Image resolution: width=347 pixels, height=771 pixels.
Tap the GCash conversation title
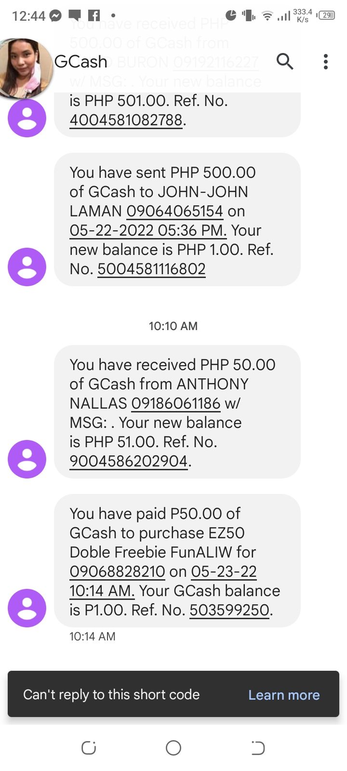pyautogui.click(x=81, y=62)
